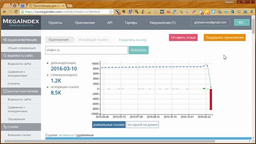Click the magnifier extension icon in toolbar
The image size is (256, 144).
coord(136,12)
